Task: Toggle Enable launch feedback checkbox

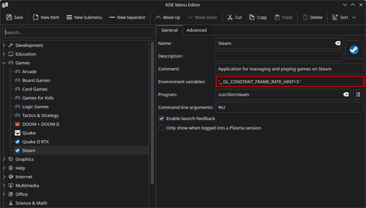Action: 161,118
